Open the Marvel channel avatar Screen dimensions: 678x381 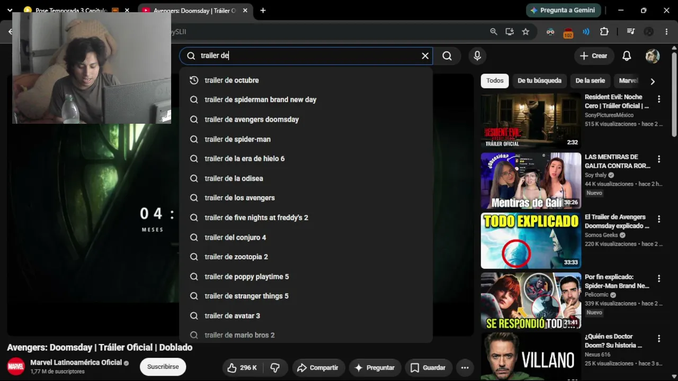pos(16,367)
